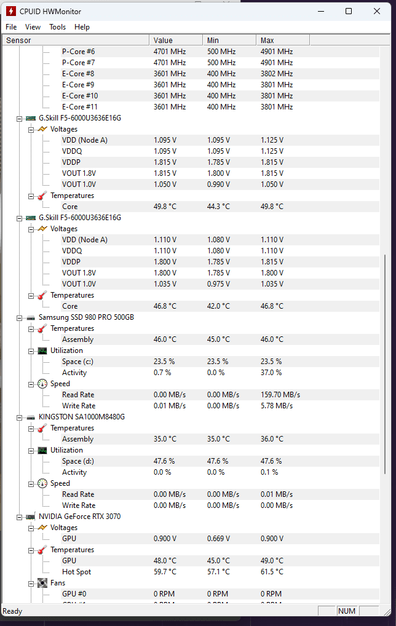Click Utilization graph icon under KINGSTON drive
Image resolution: width=396 pixels, height=626 pixels.
(42, 450)
